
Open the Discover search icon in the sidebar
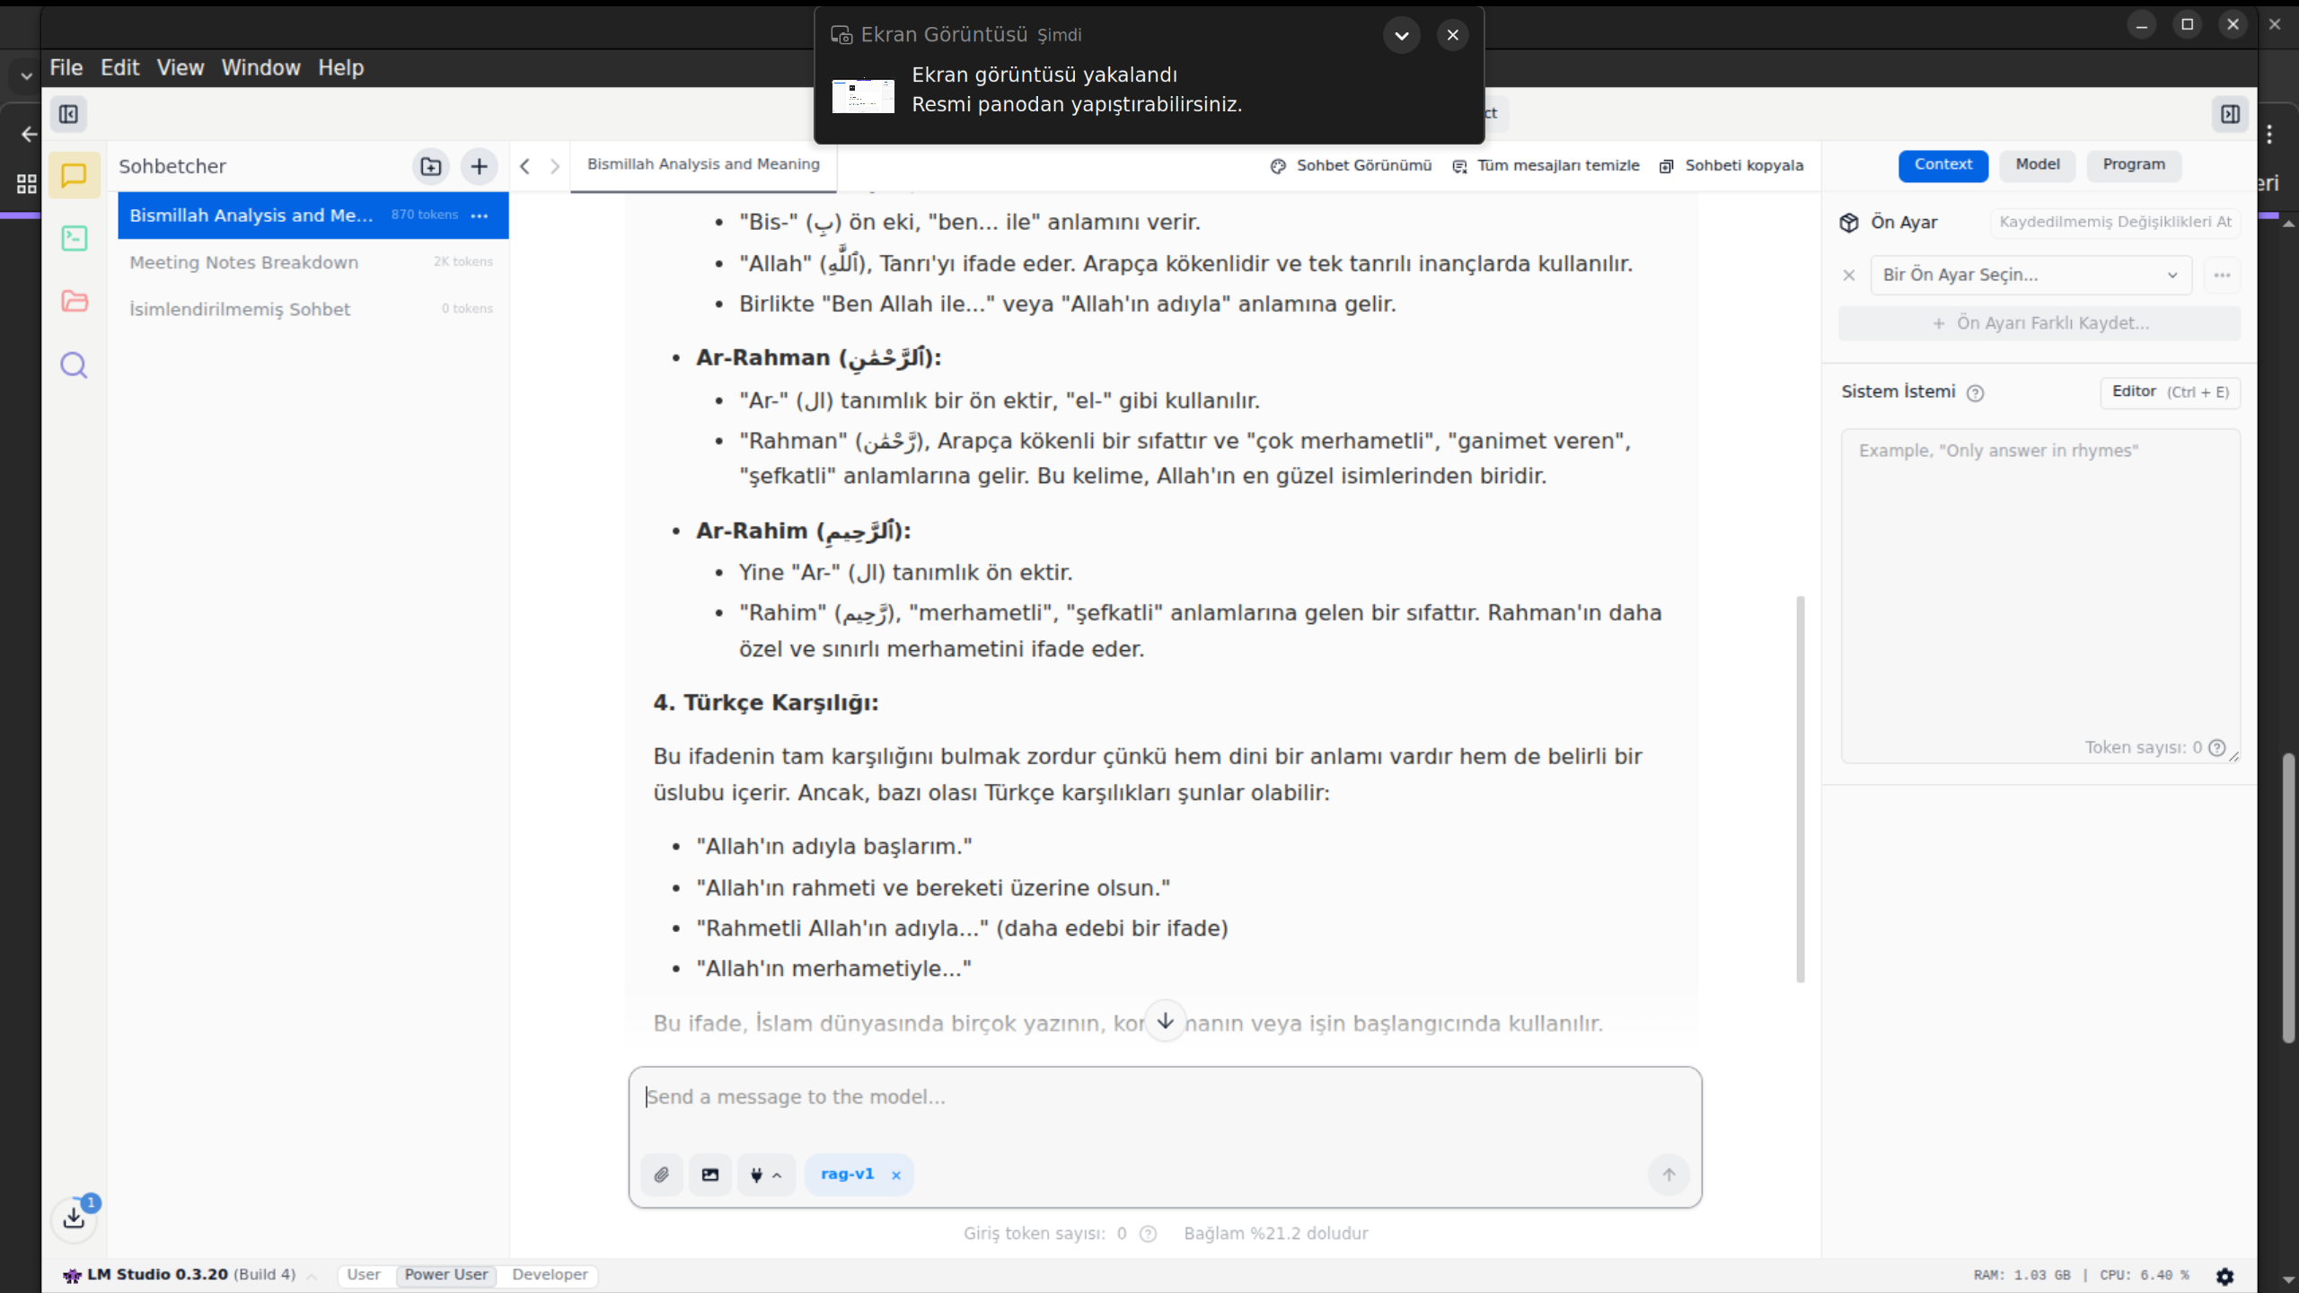tap(74, 365)
